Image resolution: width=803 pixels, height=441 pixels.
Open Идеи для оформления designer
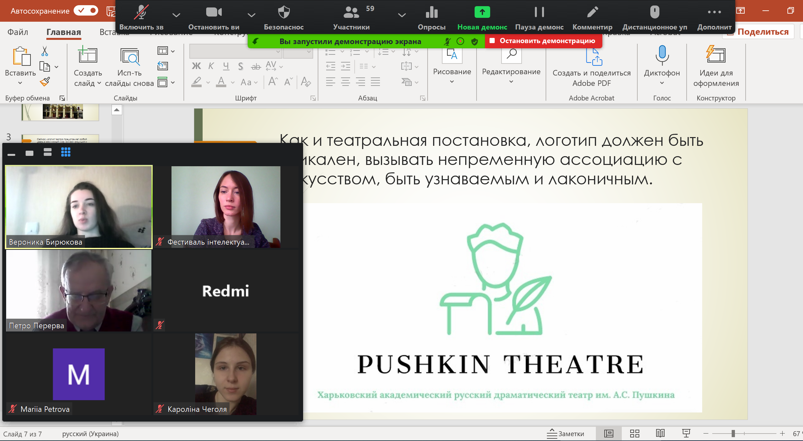coord(716,66)
